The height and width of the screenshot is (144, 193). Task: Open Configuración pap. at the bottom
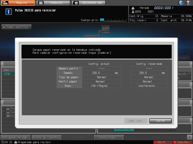coord(16,137)
